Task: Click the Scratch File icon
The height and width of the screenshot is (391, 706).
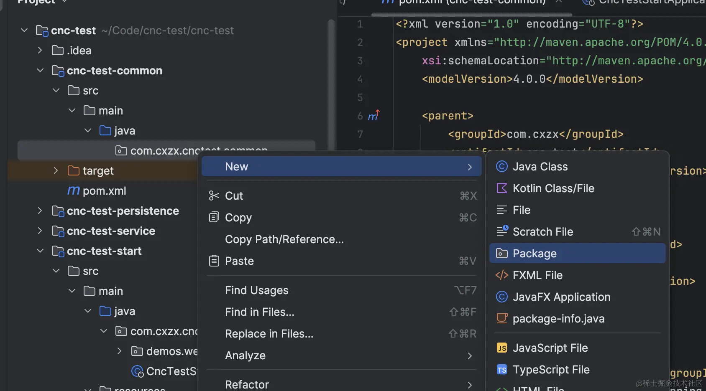Action: [x=501, y=231]
